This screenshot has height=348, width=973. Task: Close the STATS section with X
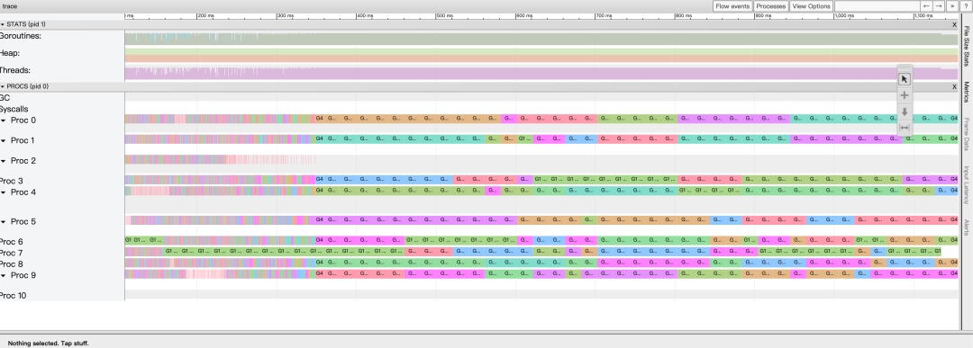955,25
